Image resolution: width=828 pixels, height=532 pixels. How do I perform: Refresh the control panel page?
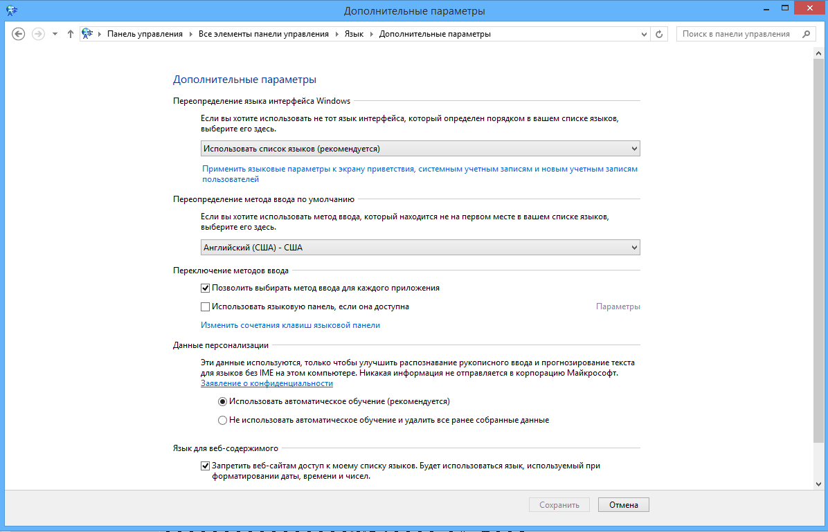click(x=659, y=35)
